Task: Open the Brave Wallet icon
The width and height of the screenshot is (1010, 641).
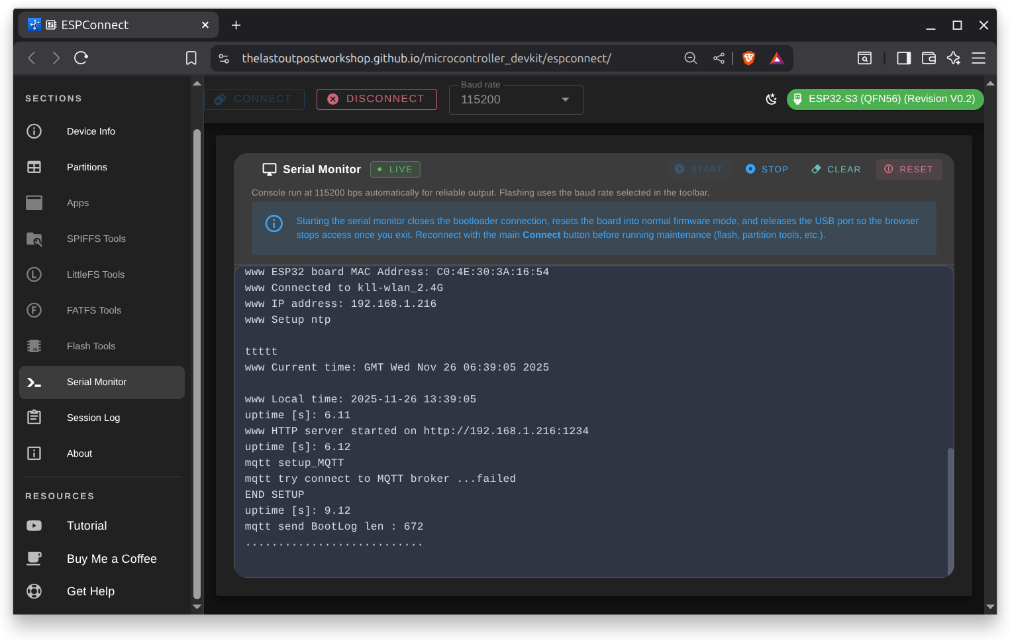Action: point(929,58)
